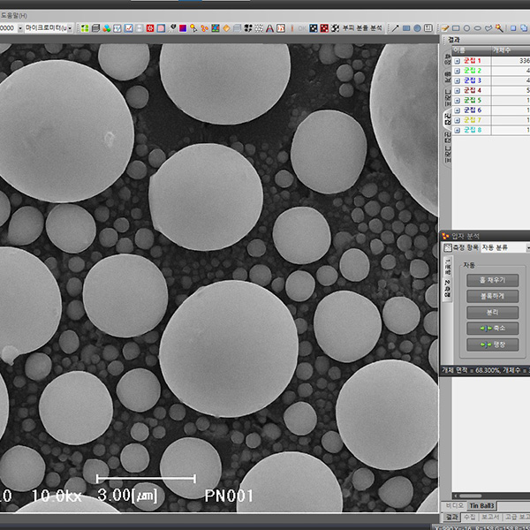The height and width of the screenshot is (530, 530).
Task: Click the 팽창 dilate button
Action: click(x=493, y=344)
